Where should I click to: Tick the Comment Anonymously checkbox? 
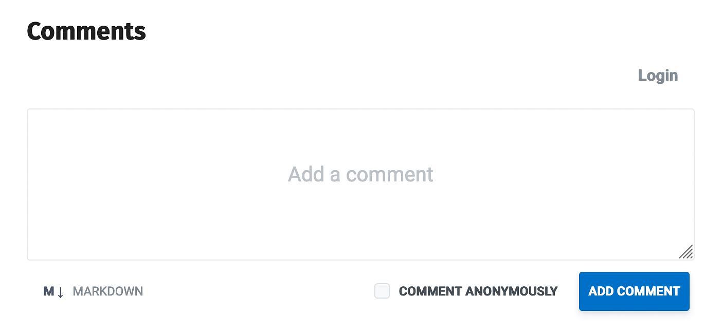[382, 291]
